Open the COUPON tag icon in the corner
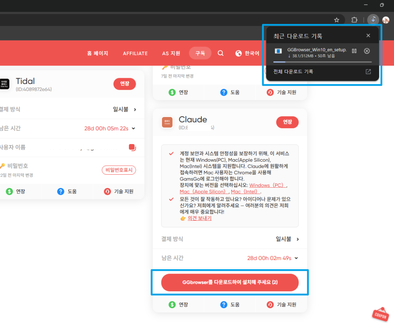This screenshot has width=394, height=323. [380, 314]
